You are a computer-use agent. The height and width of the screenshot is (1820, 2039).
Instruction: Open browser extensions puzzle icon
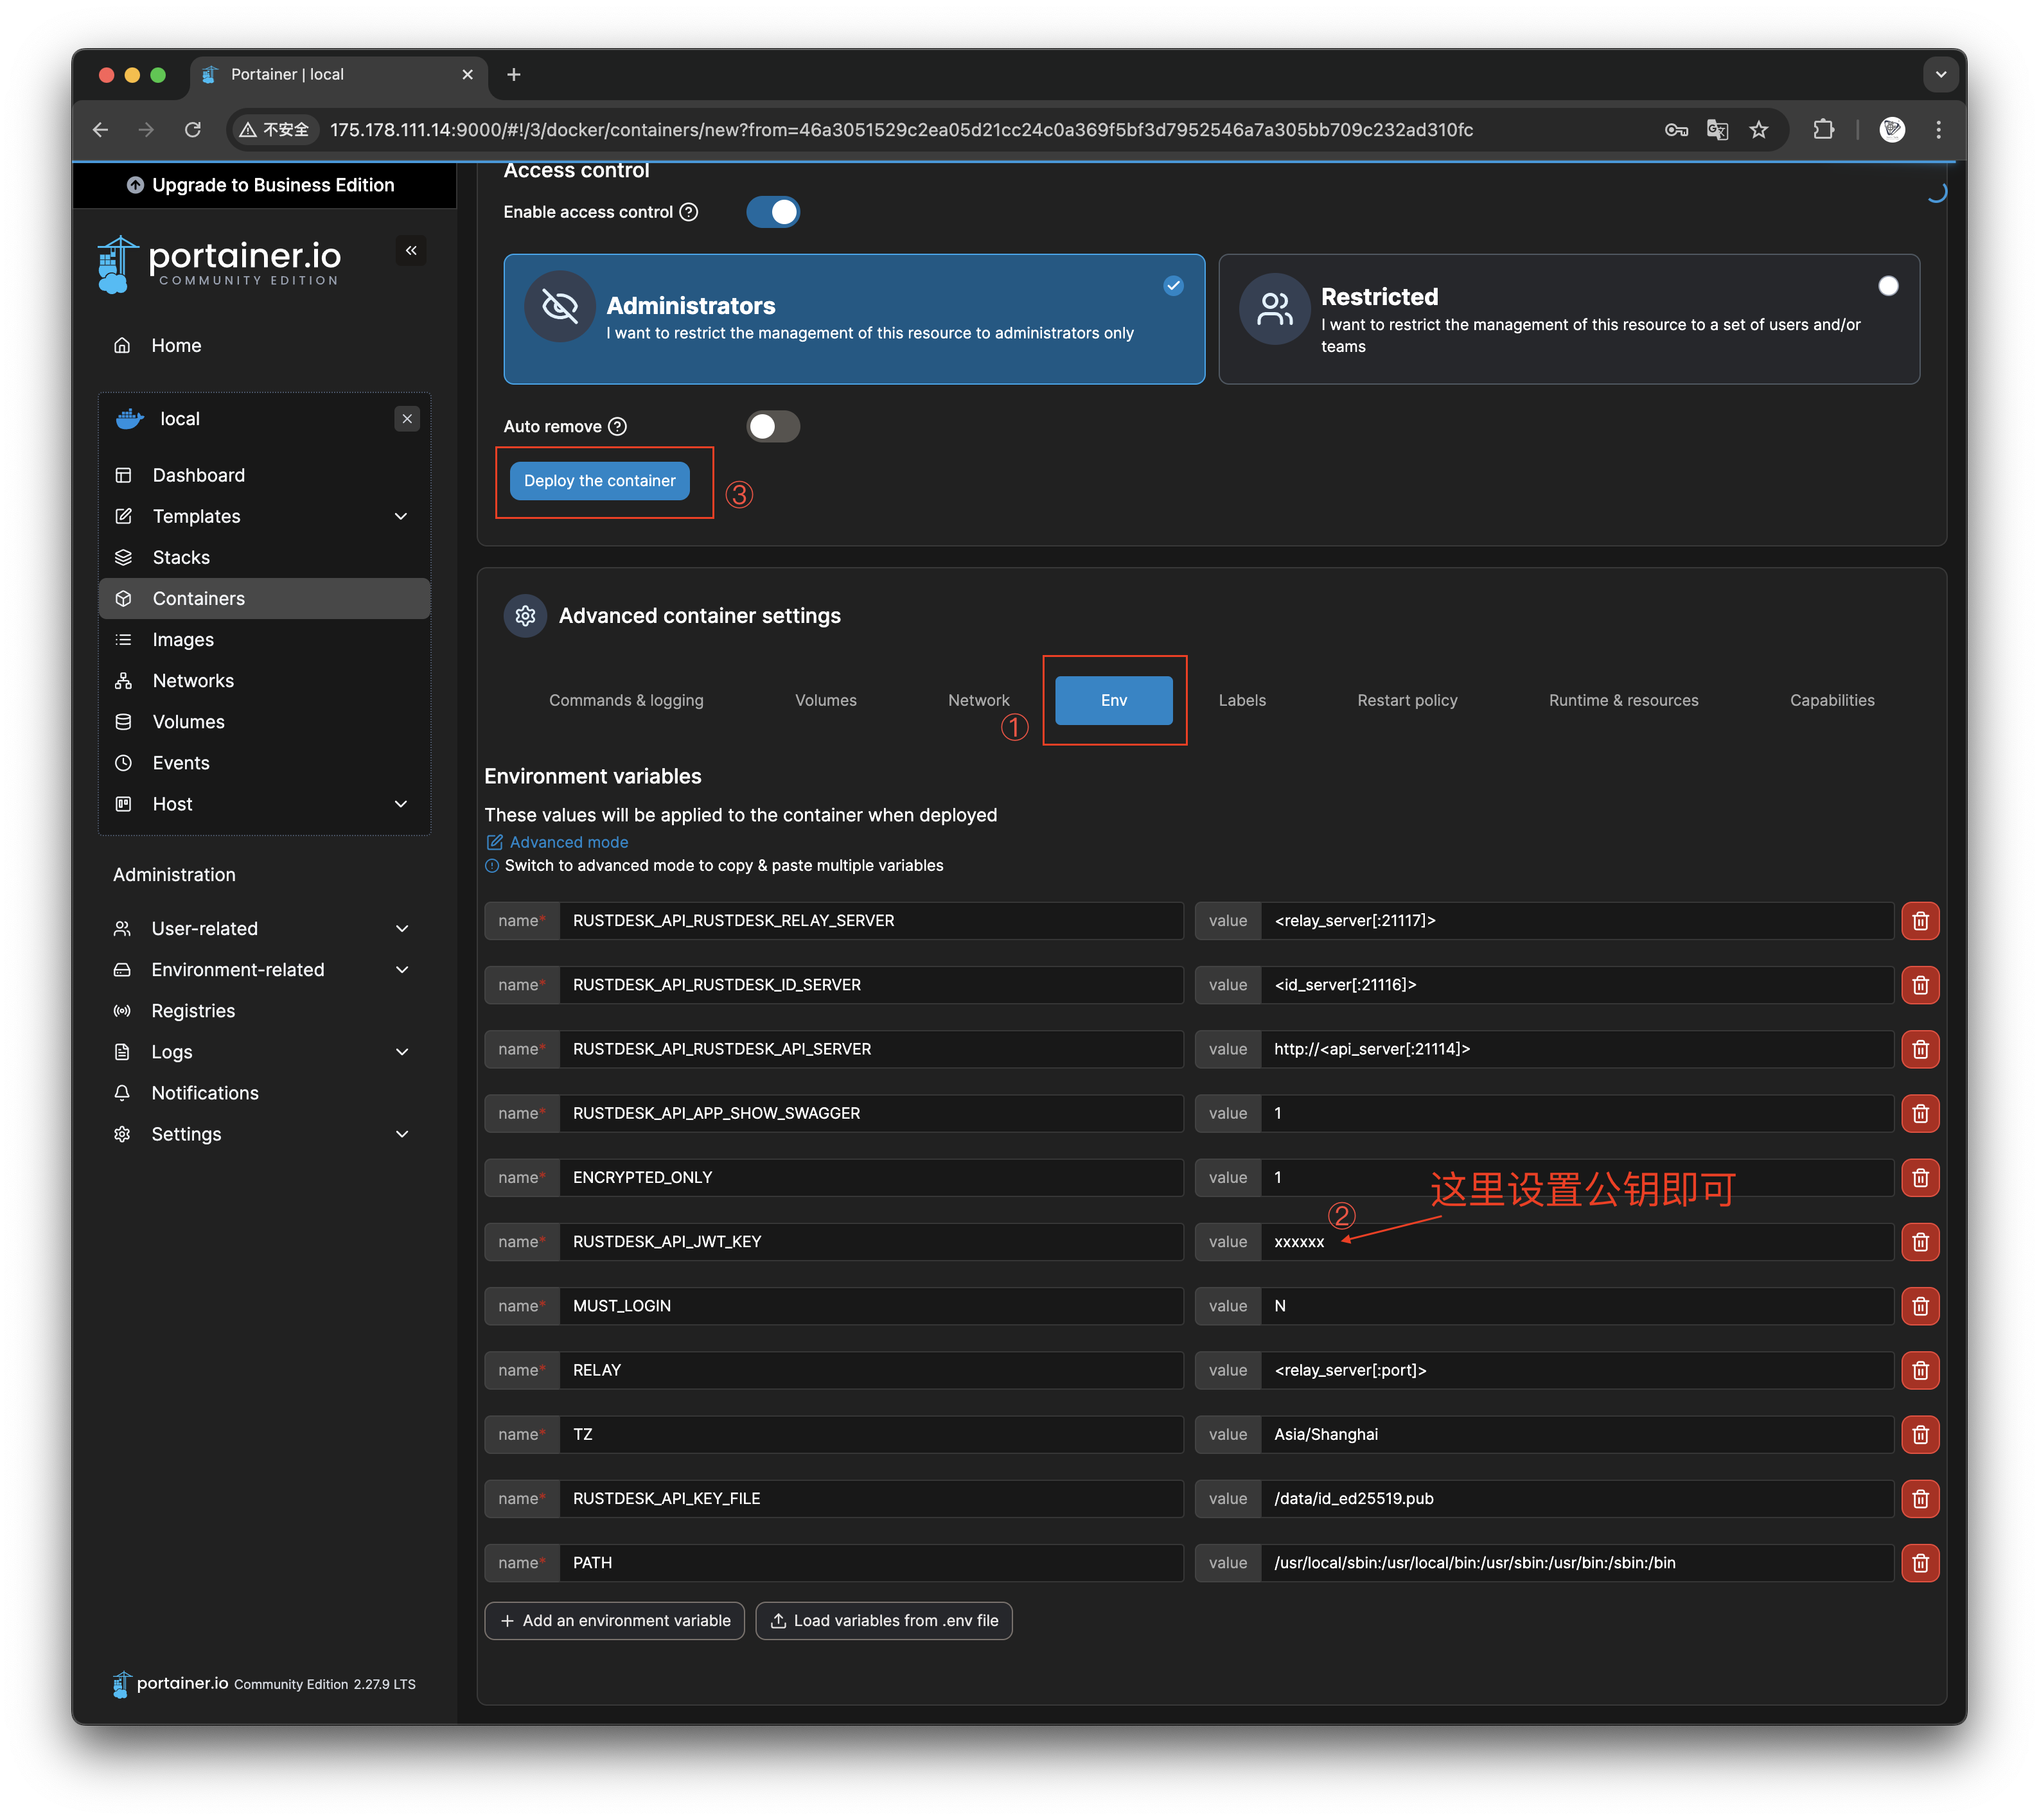click(x=1823, y=130)
